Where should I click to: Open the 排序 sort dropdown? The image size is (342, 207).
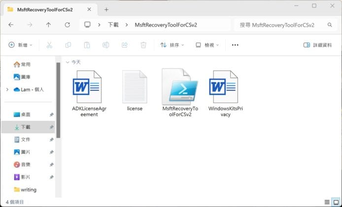(172, 45)
